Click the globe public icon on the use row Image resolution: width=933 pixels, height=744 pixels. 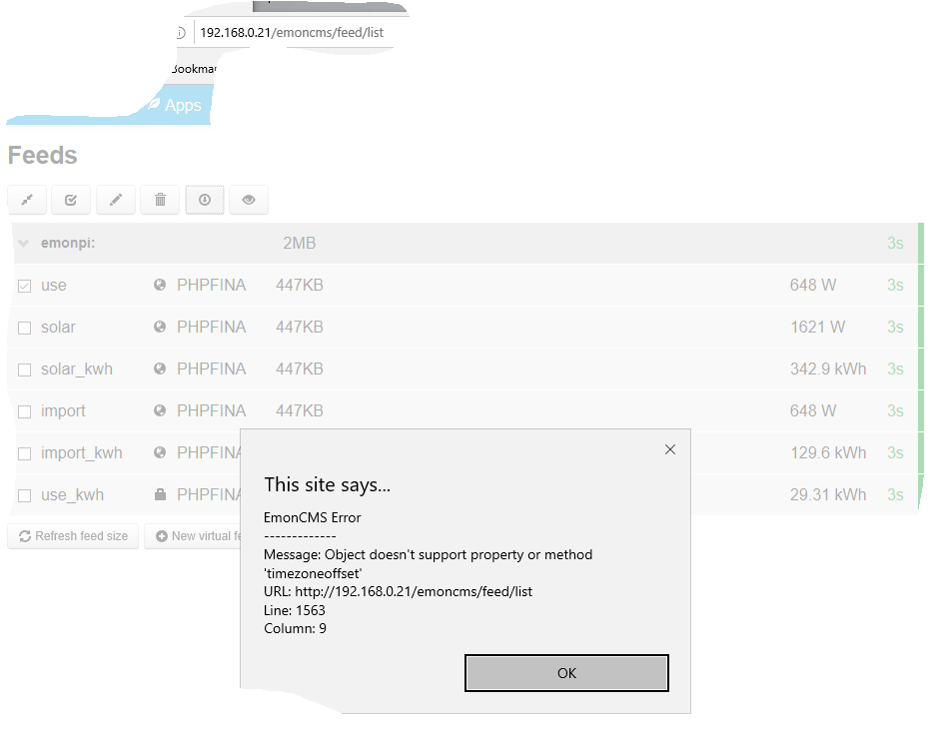pyautogui.click(x=160, y=285)
